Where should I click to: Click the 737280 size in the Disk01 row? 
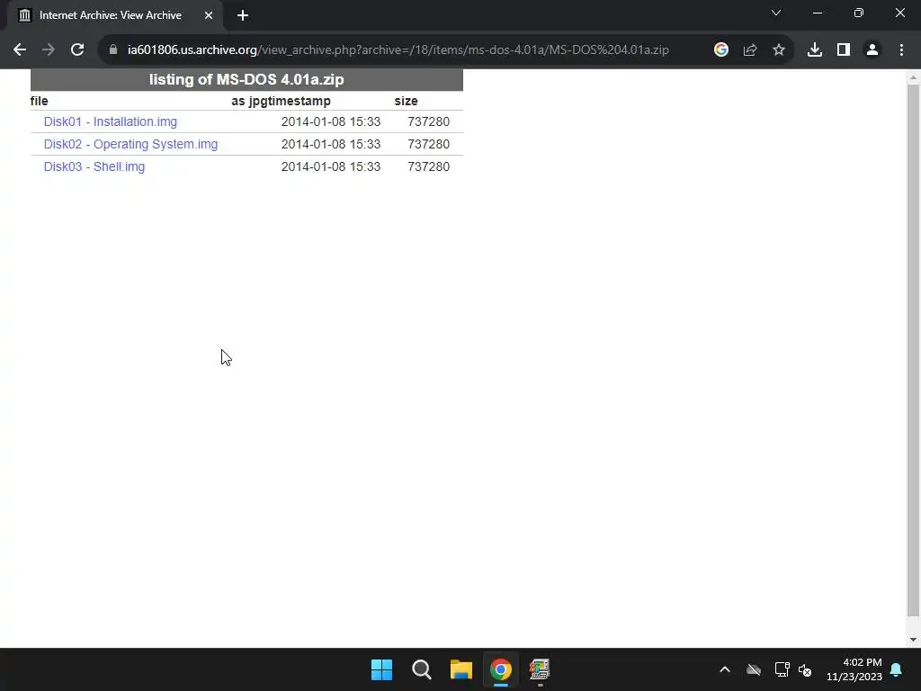tap(429, 121)
